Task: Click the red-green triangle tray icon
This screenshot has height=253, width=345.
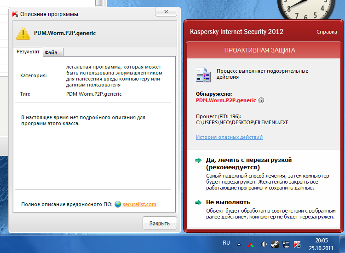Action: 250,244
